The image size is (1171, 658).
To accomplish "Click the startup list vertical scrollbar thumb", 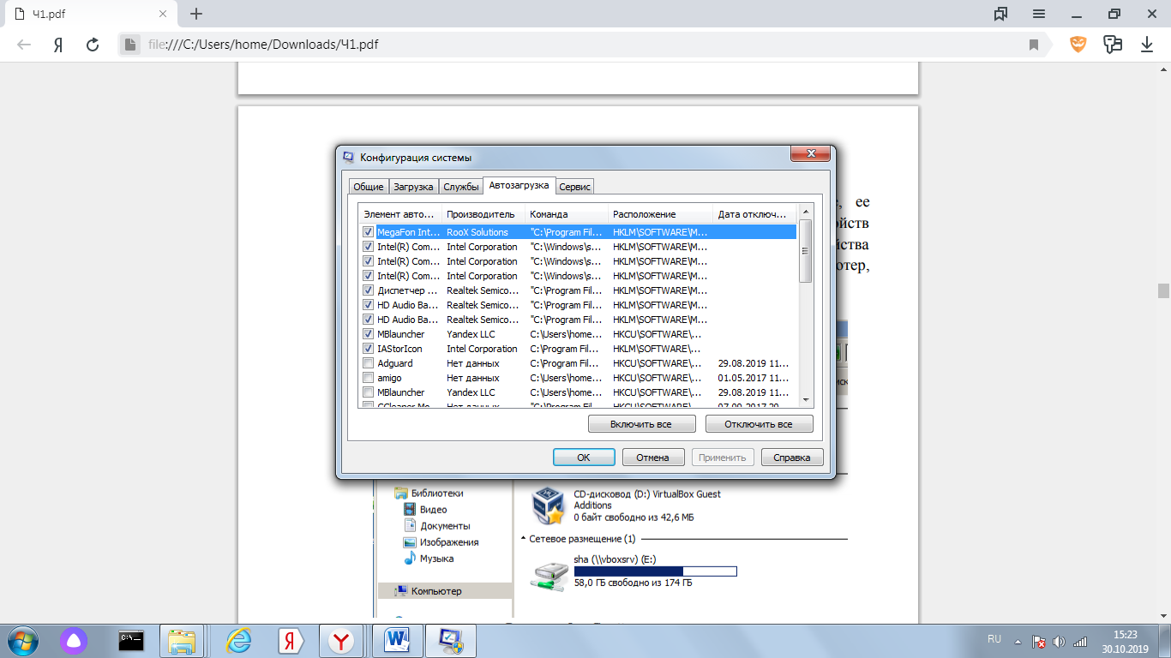I will coord(805,251).
